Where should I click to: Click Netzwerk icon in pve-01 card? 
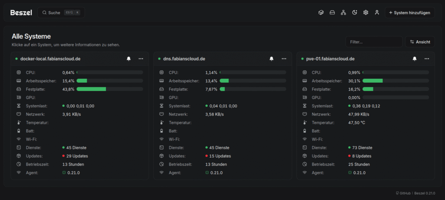pos(305,114)
